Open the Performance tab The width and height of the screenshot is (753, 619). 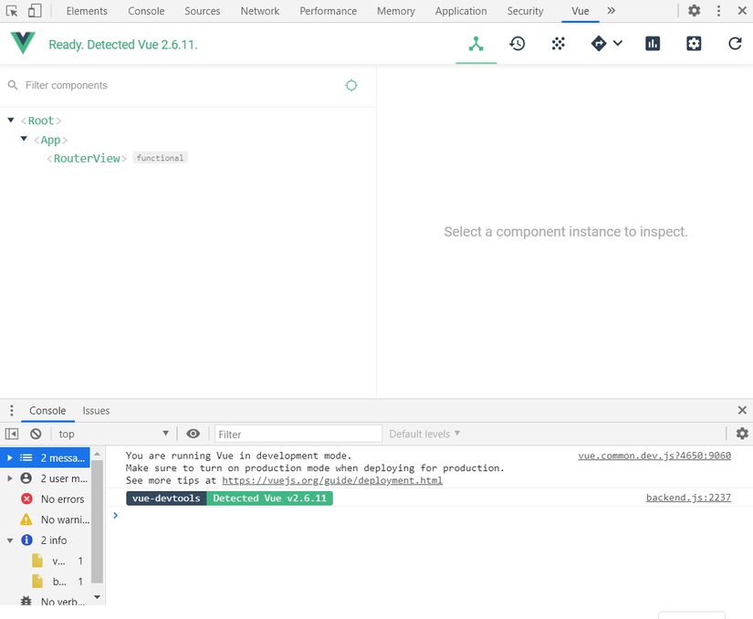coord(328,11)
